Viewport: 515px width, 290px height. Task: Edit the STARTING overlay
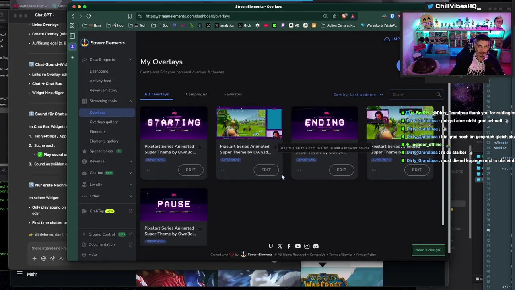(190, 170)
